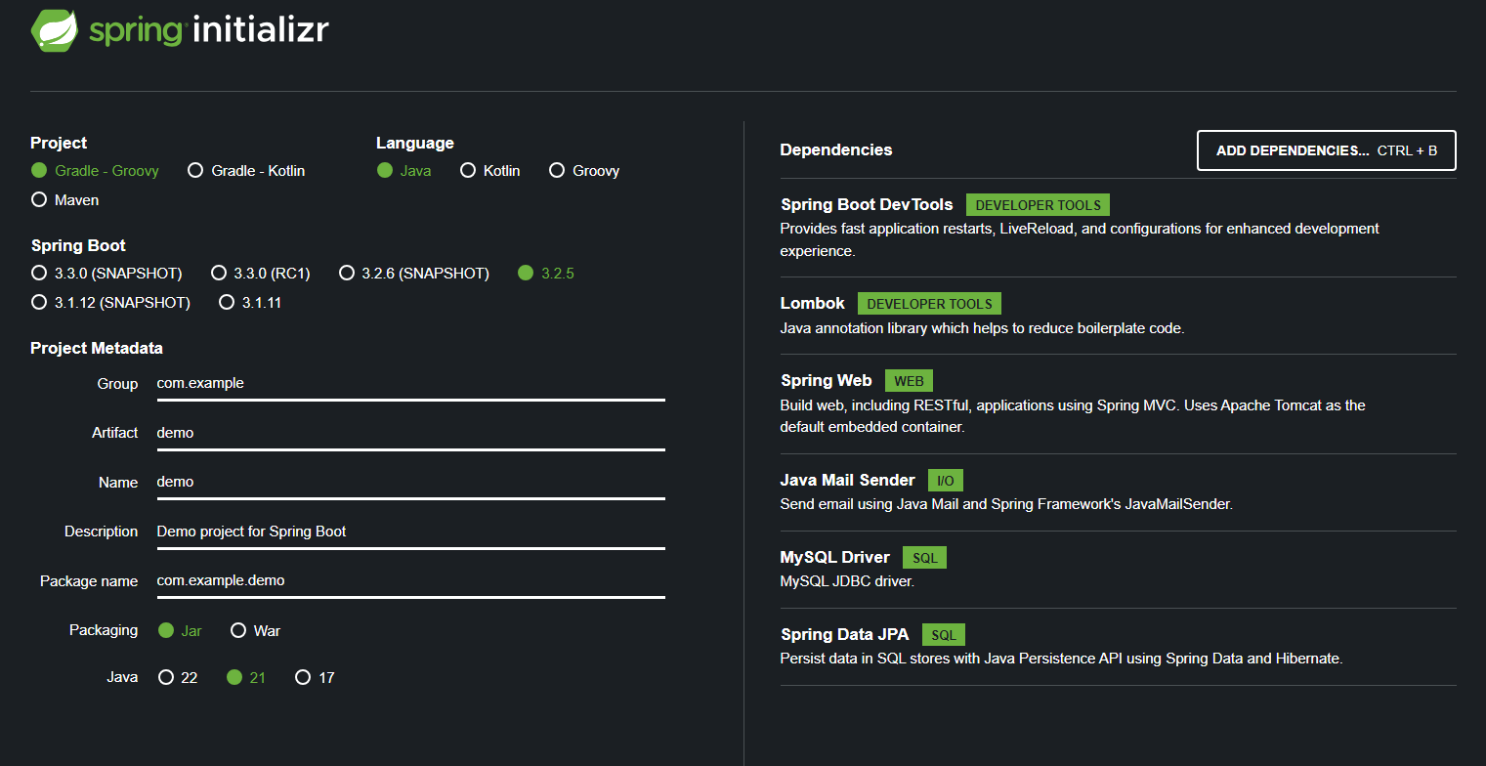Select War packaging
Screen dimensions: 1486x766
255,630
